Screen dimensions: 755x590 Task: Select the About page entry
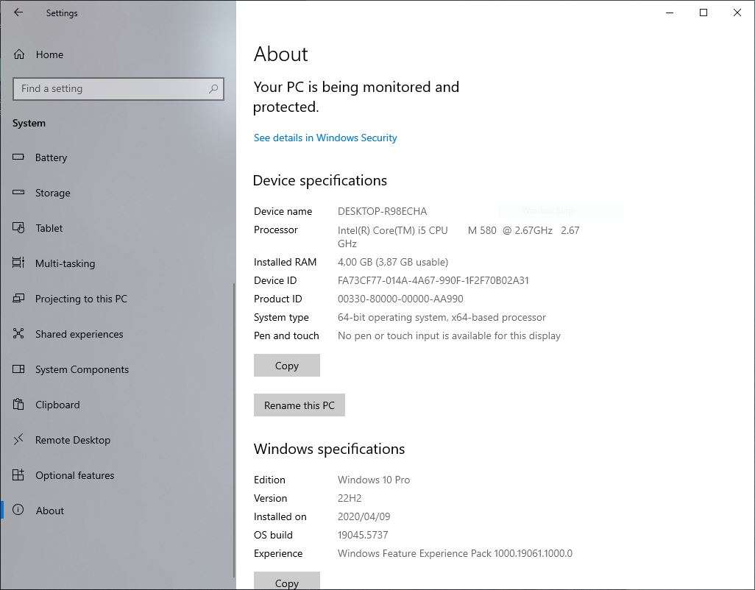[x=50, y=511]
